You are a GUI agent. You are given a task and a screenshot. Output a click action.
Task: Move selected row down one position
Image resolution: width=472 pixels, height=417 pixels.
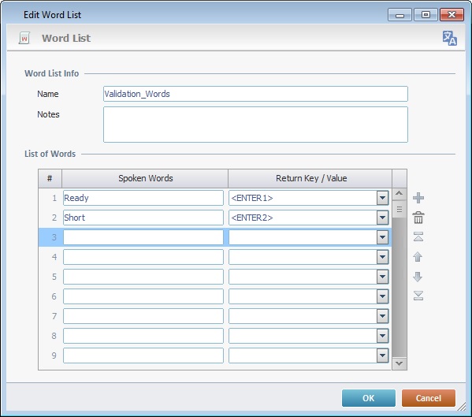(418, 277)
